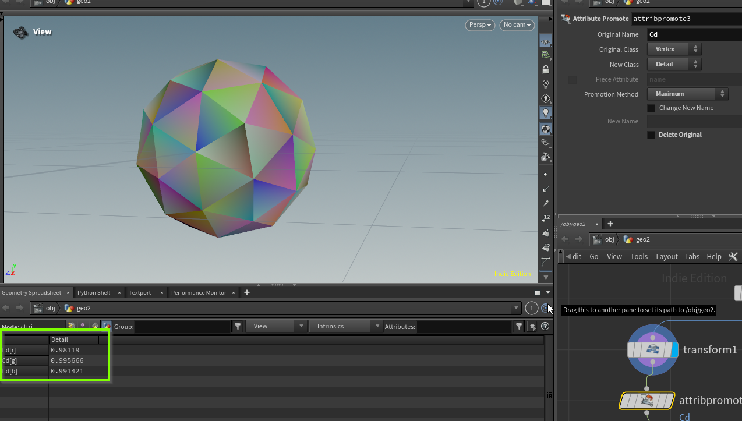The height and width of the screenshot is (421, 742).
Task: Click the lock icon in viewport toolbar
Action: [546, 69]
